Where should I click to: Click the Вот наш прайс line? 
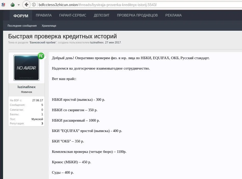(64, 79)
